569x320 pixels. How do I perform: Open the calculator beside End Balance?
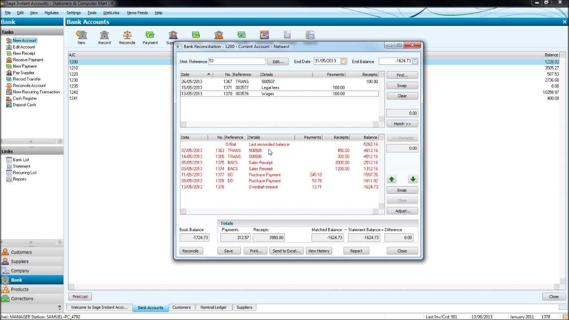point(415,61)
